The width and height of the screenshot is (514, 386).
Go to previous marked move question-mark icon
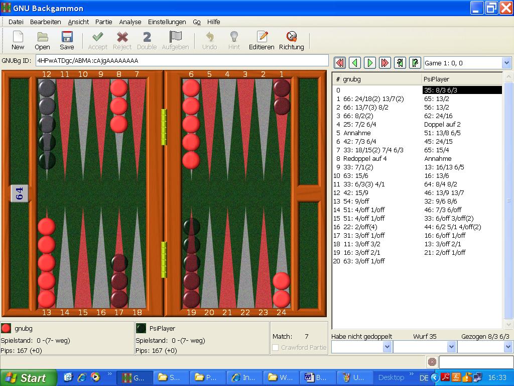click(x=400, y=63)
